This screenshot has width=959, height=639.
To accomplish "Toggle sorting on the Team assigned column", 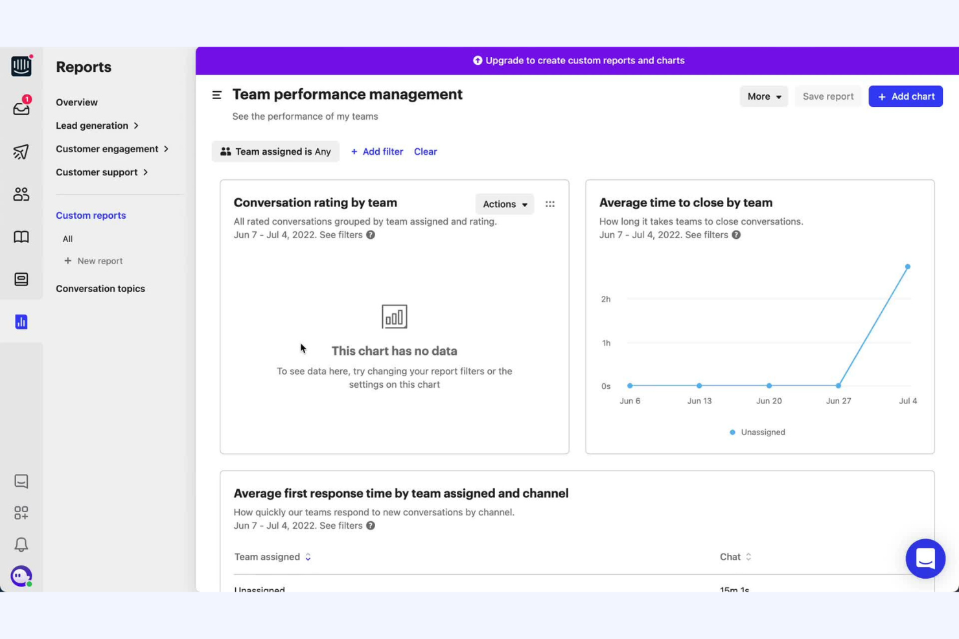I will pyautogui.click(x=308, y=557).
